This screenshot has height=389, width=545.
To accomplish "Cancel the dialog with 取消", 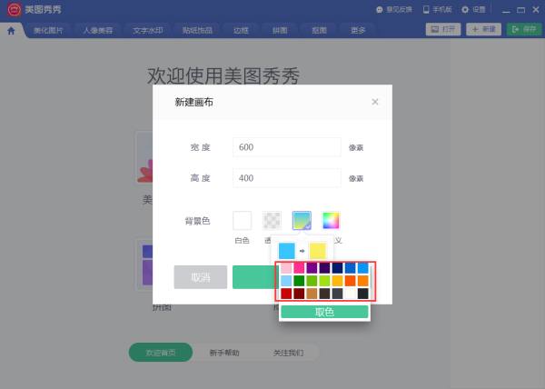I will (x=201, y=277).
